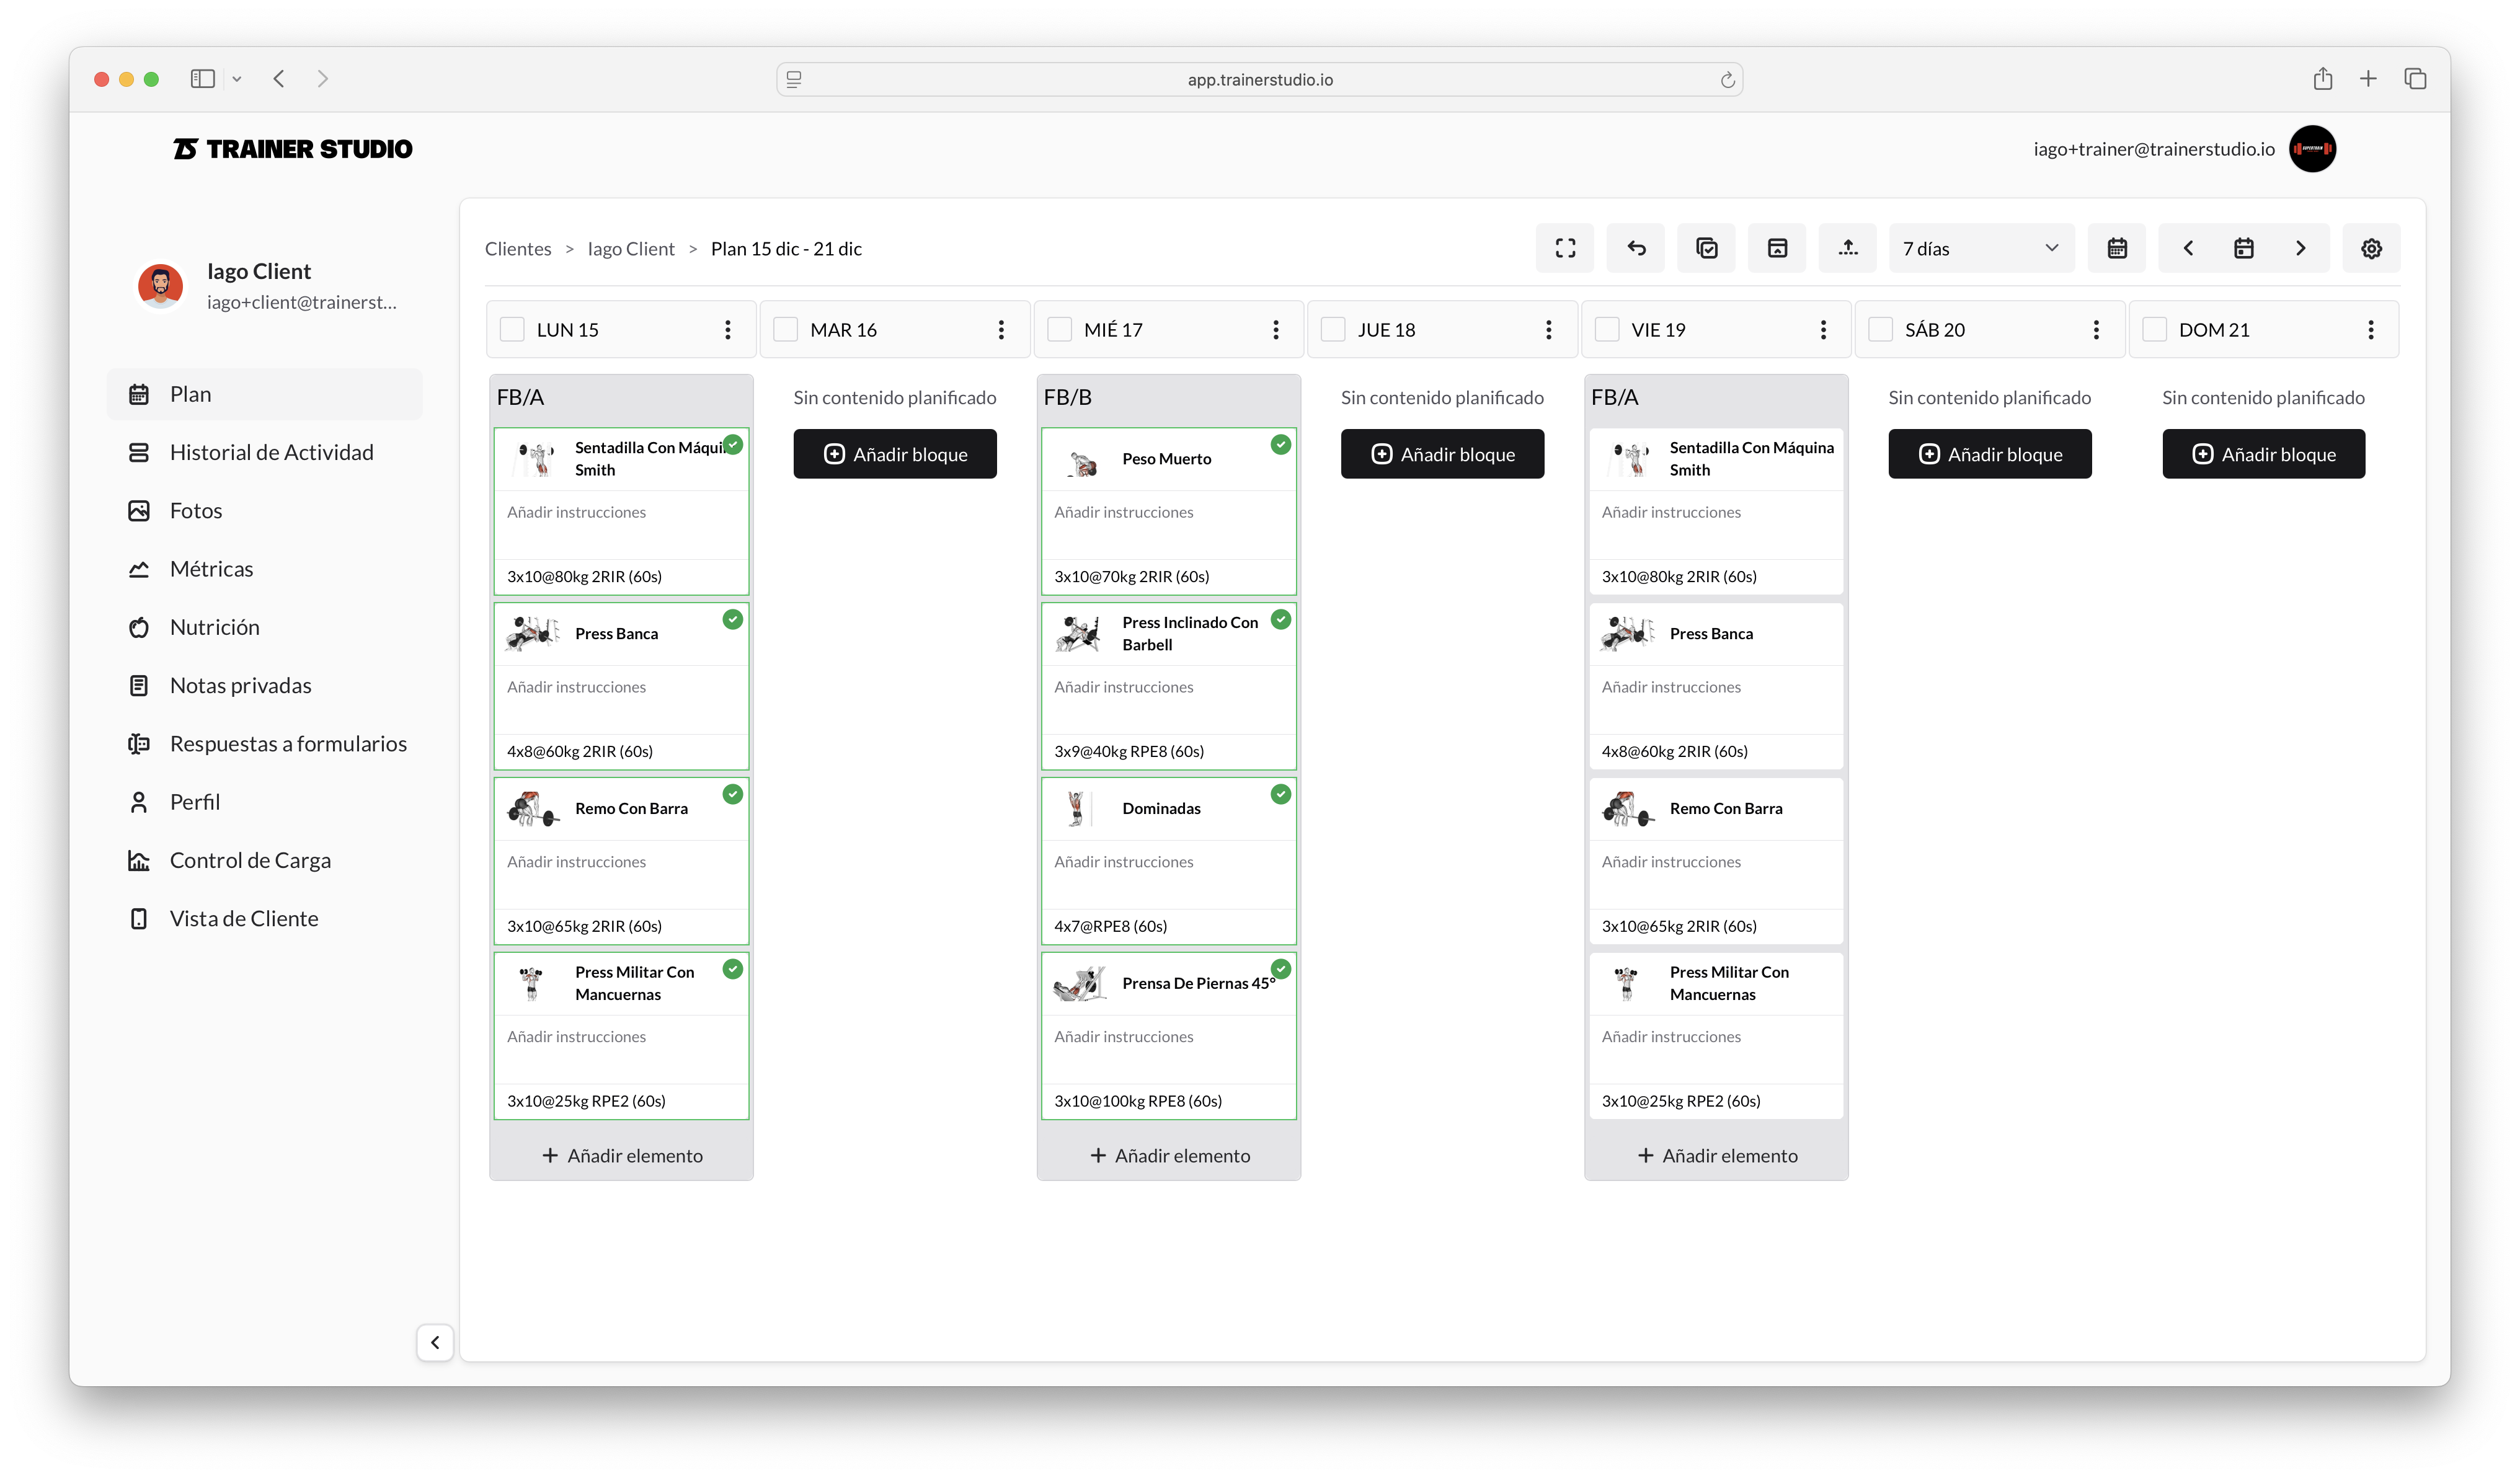This screenshot has width=2520, height=1478.
Task: Go to the previous week with the left arrow
Action: pyautogui.click(x=2188, y=248)
